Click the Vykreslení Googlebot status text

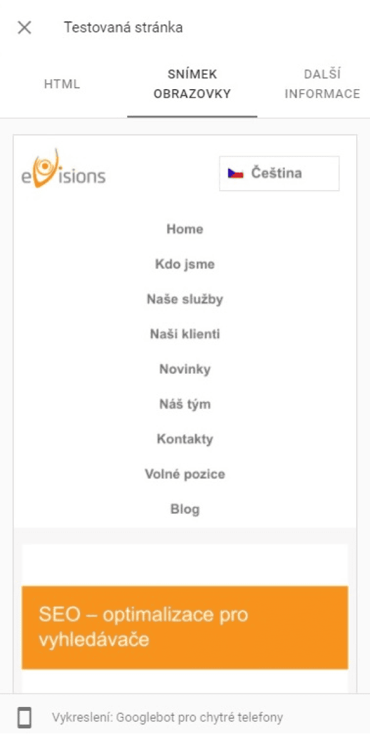click(x=167, y=717)
